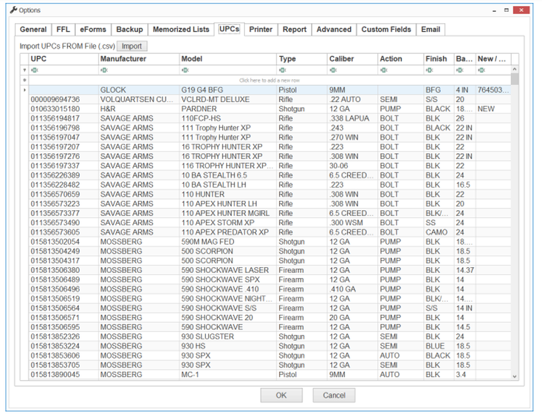542x416 pixels.
Task: Select the 10 BA STEALTH 6.5 cell
Action: pyautogui.click(x=228, y=175)
